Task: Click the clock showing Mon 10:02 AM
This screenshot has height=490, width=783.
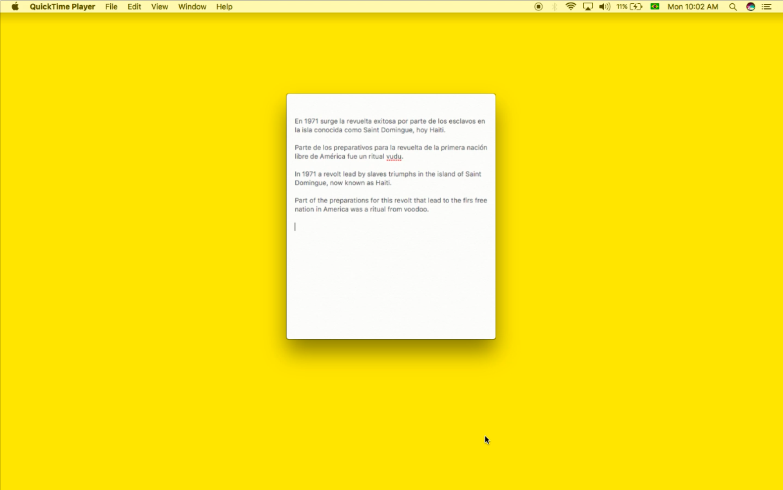Action: coord(693,6)
